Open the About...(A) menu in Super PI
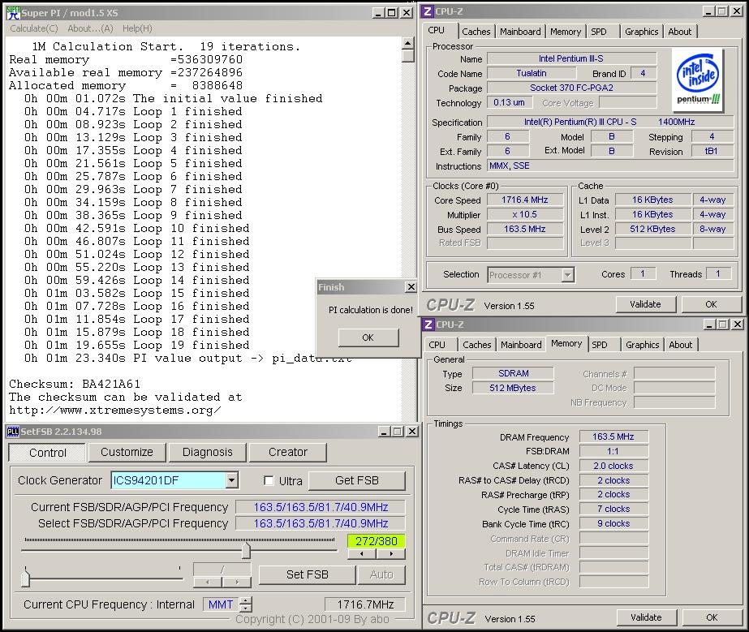The width and height of the screenshot is (749, 632). pos(90,28)
